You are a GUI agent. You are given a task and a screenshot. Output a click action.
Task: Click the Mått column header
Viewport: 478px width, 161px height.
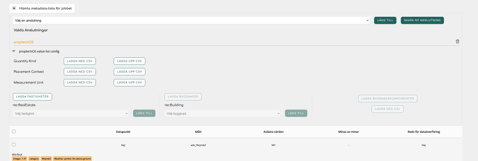[198, 132]
